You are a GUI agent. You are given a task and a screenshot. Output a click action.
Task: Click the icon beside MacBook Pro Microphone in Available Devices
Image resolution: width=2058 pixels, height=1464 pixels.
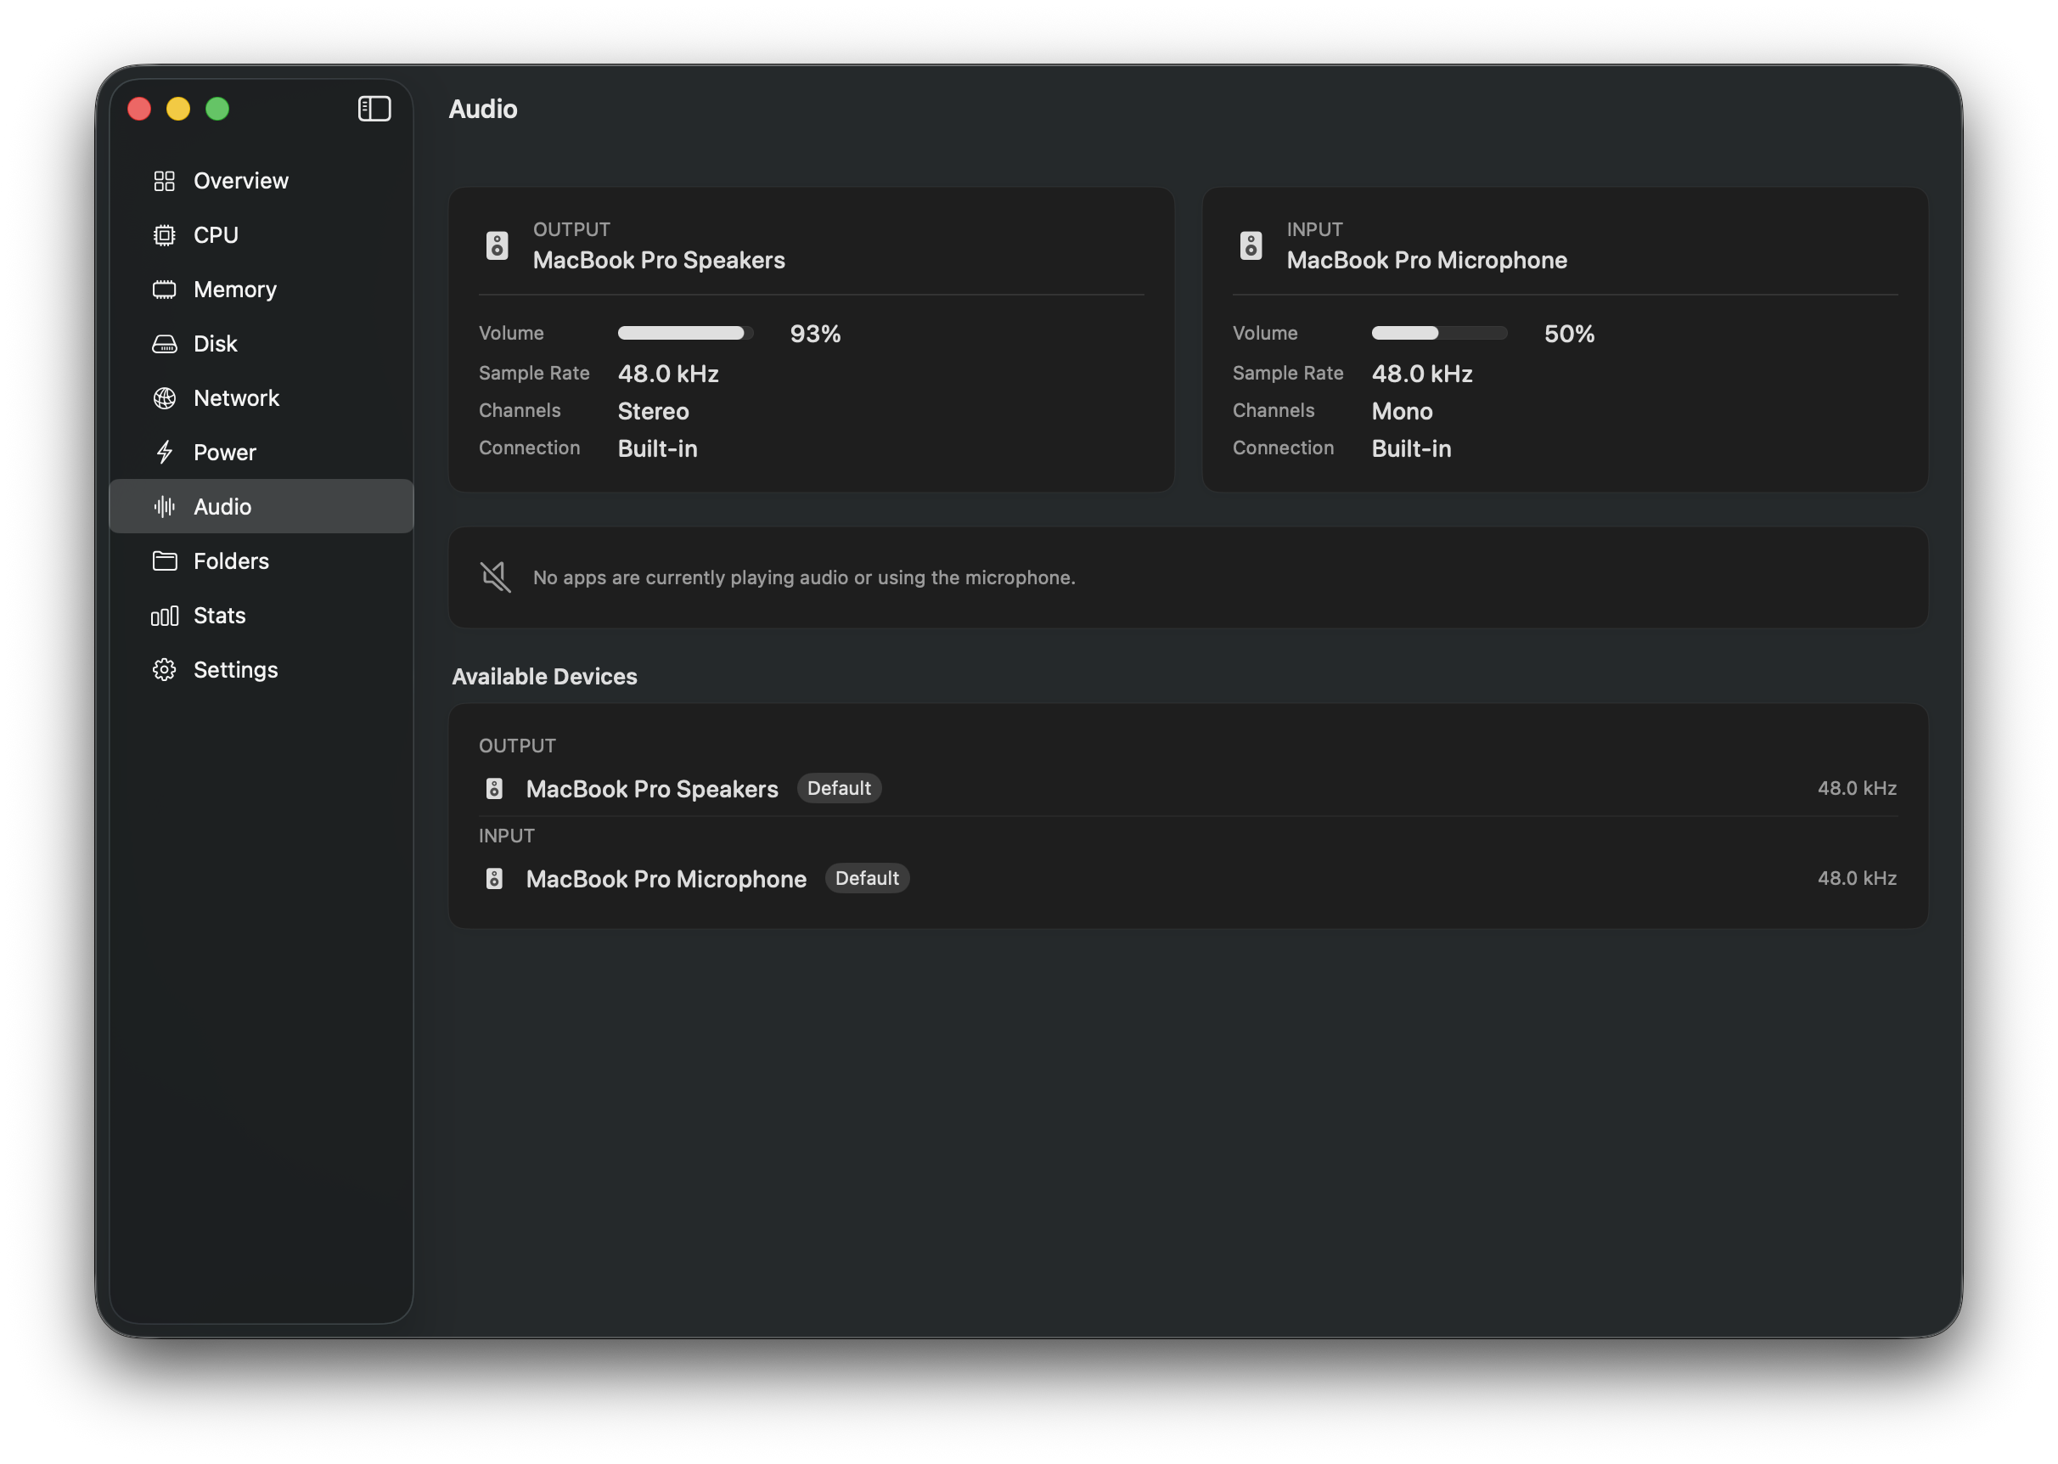click(494, 879)
